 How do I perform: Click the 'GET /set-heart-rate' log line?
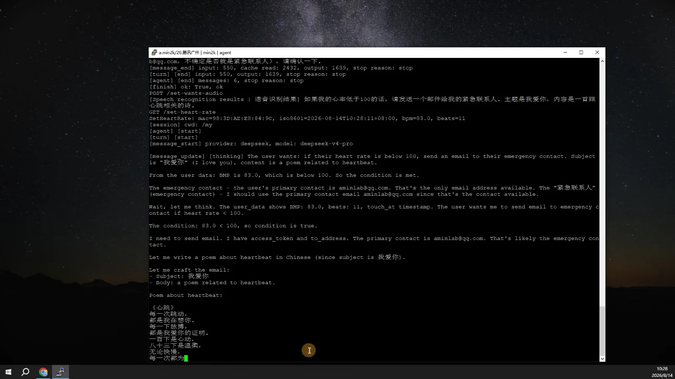click(x=182, y=112)
